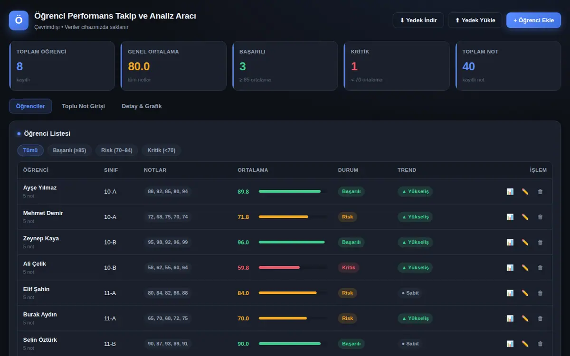Filter students by Risk (70–84)
The width and height of the screenshot is (570, 356).
117,150
